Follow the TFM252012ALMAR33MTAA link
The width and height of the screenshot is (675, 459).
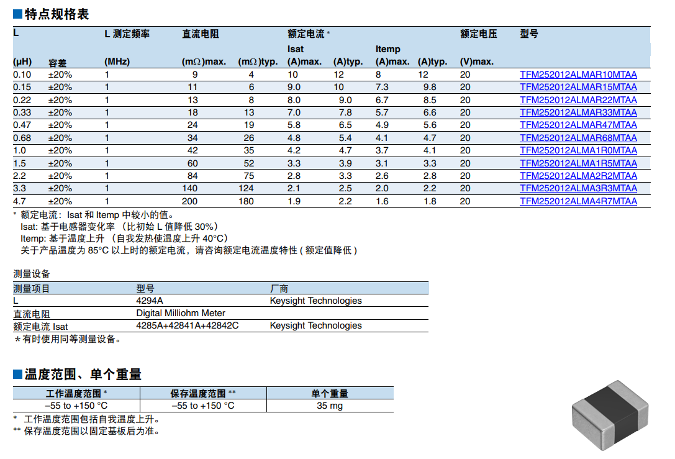578,112
